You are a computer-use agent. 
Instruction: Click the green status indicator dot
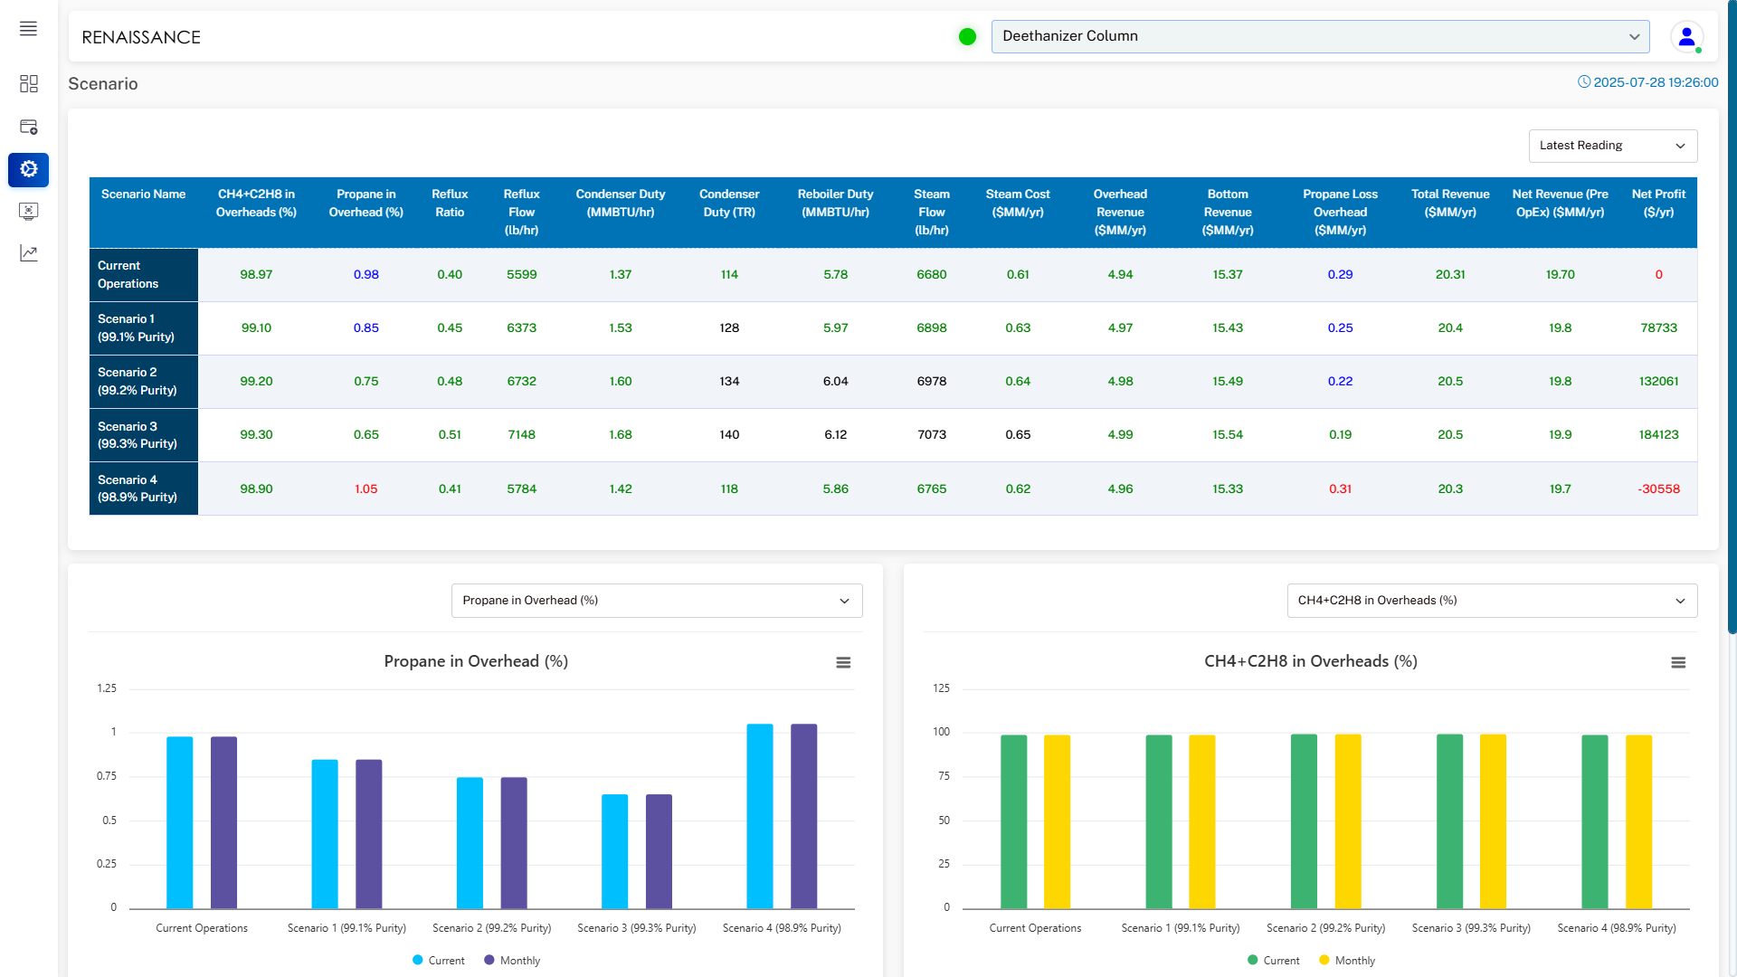(967, 36)
